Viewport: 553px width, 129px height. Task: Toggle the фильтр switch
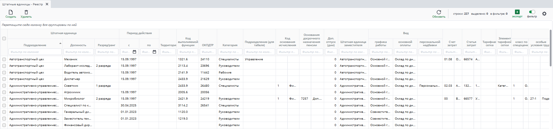pos(532,12)
